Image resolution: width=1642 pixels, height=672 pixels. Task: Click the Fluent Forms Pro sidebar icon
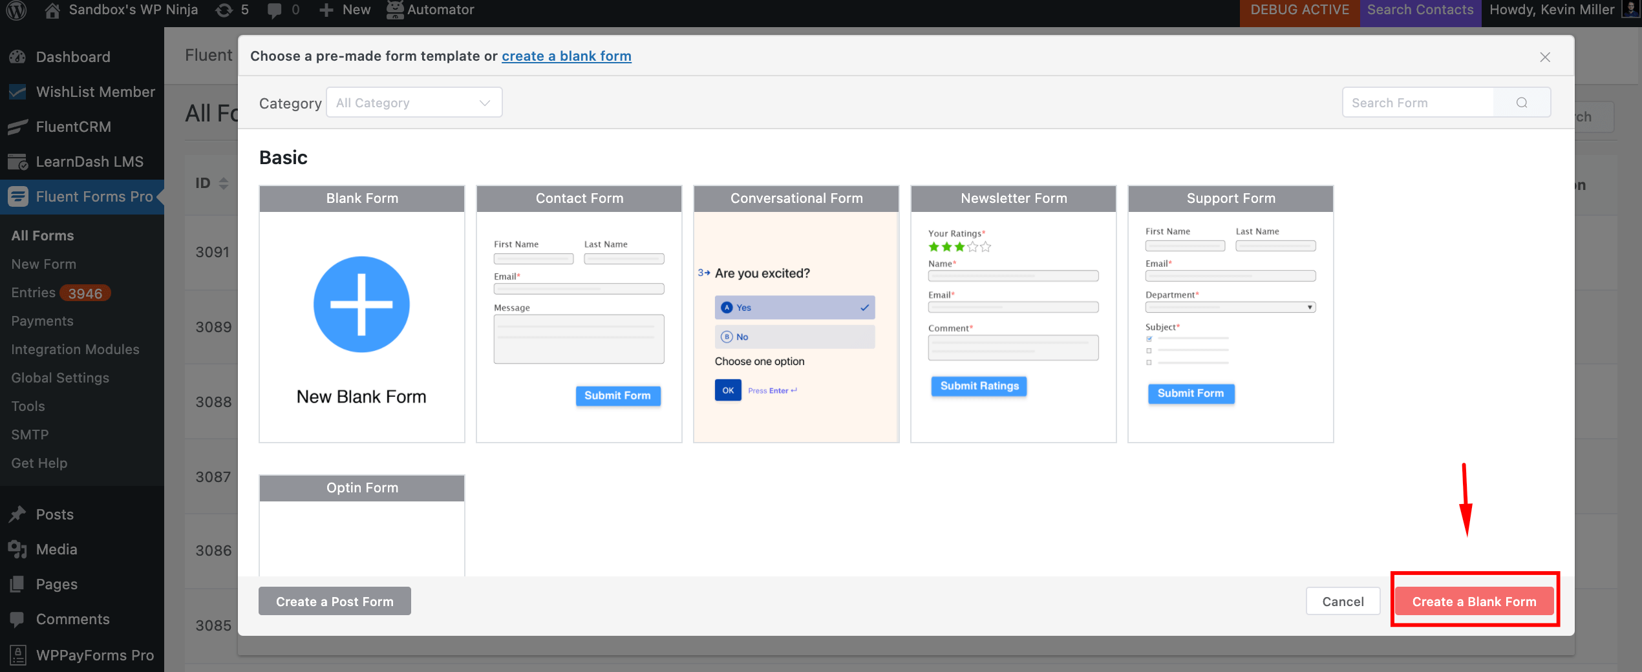pos(17,196)
